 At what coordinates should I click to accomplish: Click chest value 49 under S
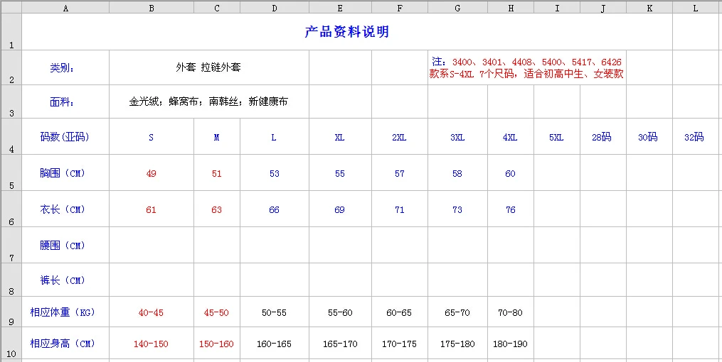[x=152, y=172]
